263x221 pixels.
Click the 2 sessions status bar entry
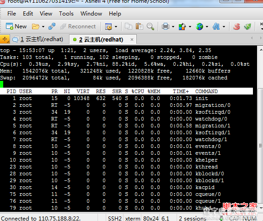click(193, 218)
